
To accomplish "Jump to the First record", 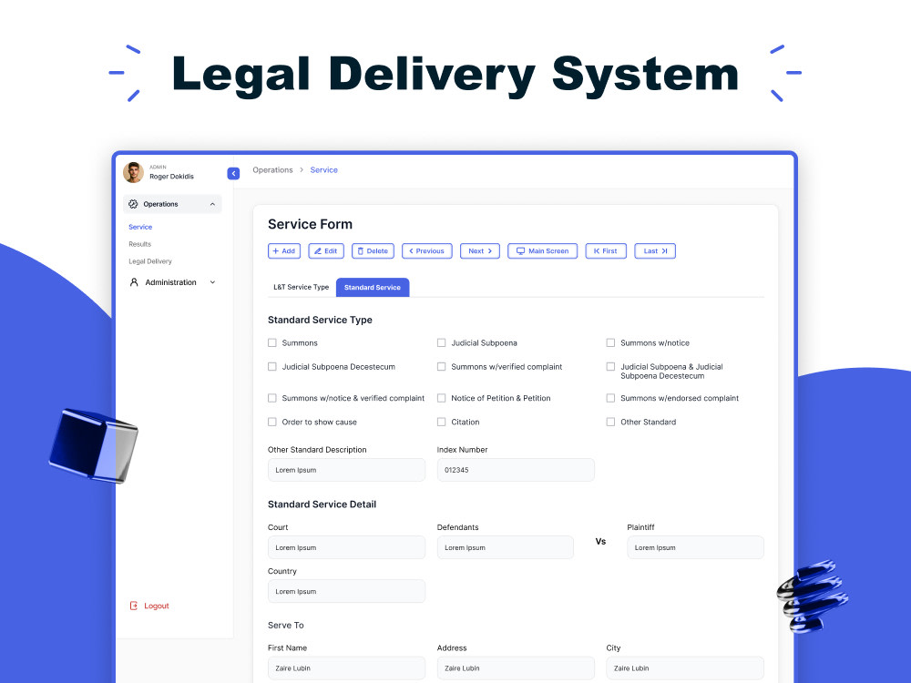I will coord(606,251).
